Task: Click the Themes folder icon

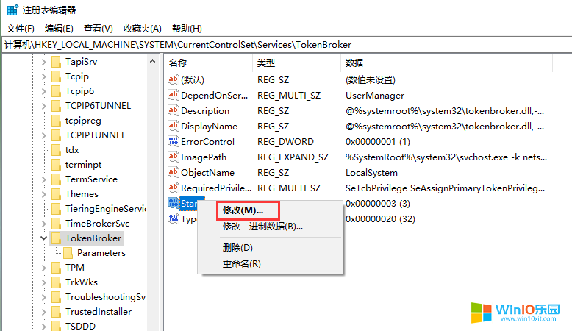Action: point(56,193)
